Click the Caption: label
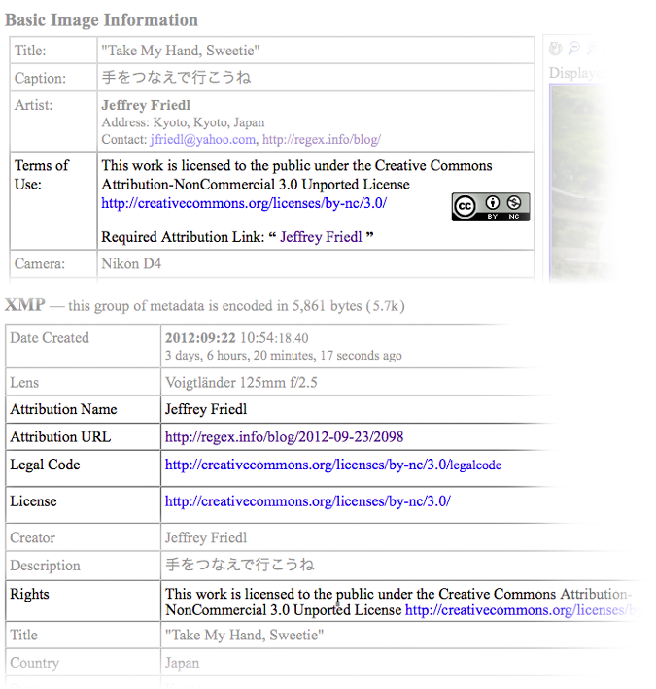The width and height of the screenshot is (656, 689). (40, 78)
